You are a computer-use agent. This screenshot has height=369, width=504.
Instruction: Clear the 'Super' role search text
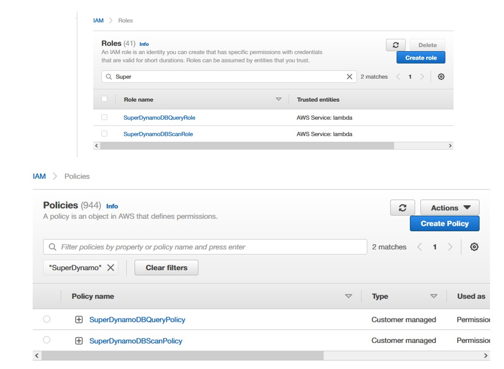point(350,77)
